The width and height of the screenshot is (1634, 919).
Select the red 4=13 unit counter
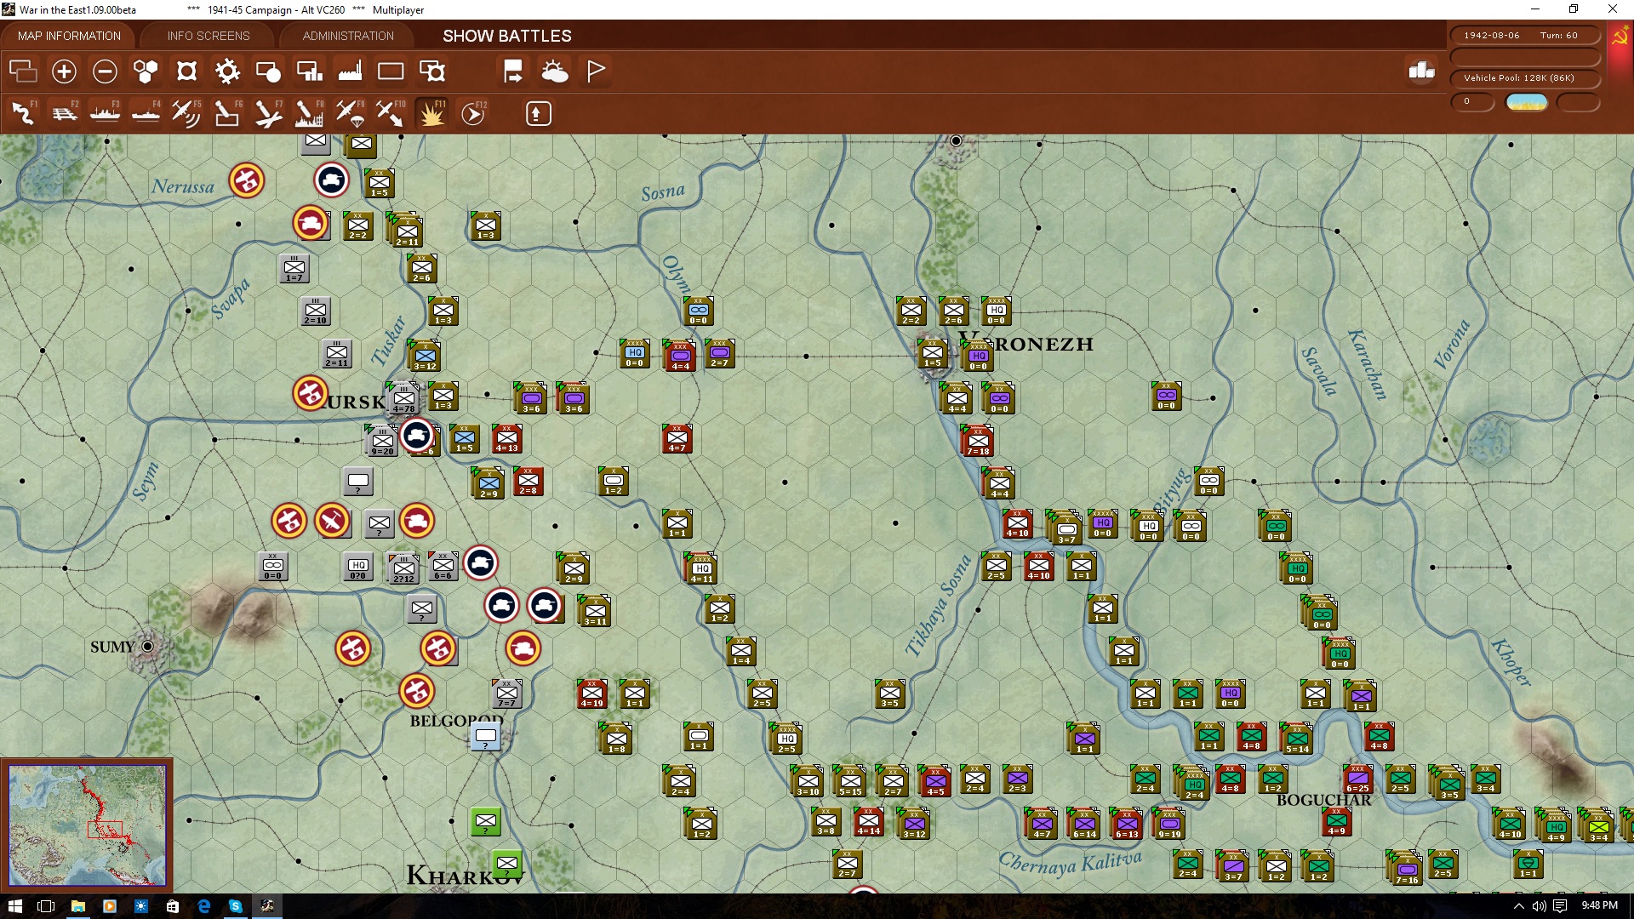(x=506, y=438)
